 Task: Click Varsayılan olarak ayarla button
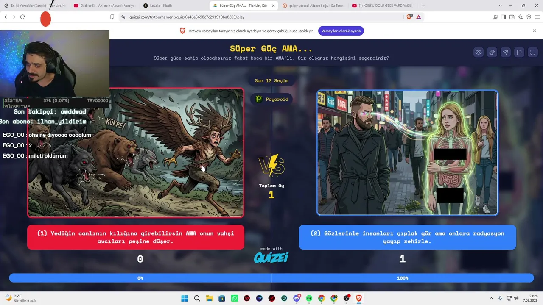tap(341, 31)
